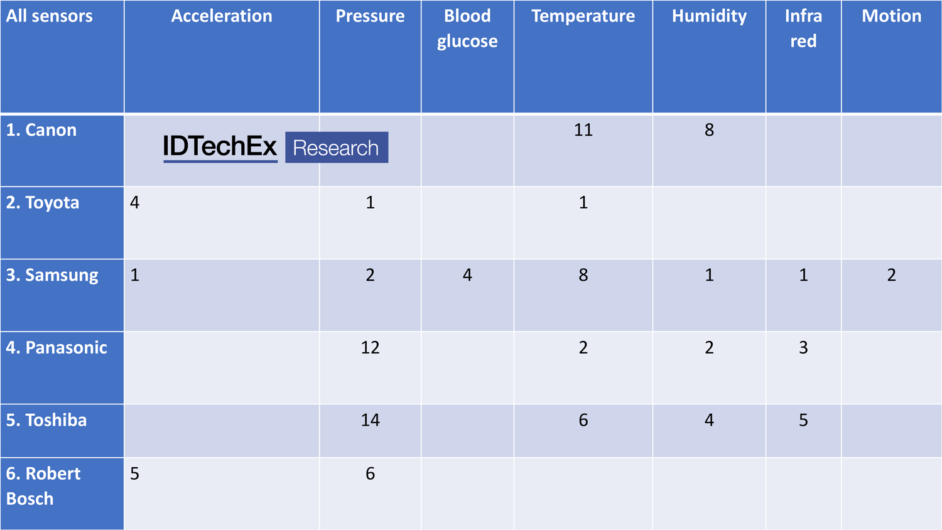Click the Robert Bosch row label

(x=43, y=486)
